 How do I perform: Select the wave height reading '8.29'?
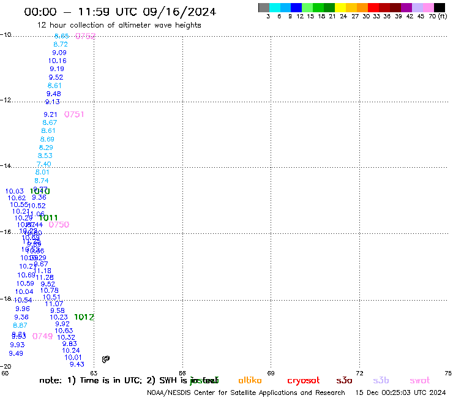[x=46, y=148]
